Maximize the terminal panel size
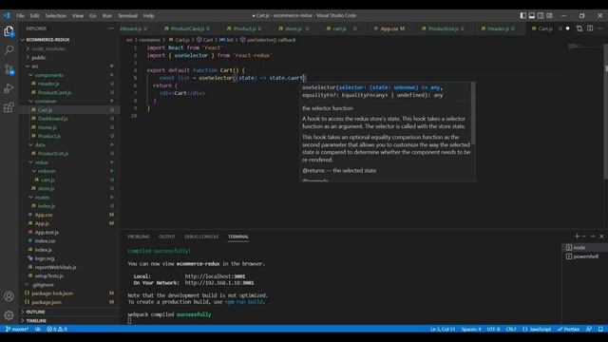This screenshot has width=608, height=342. pyautogui.click(x=593, y=237)
